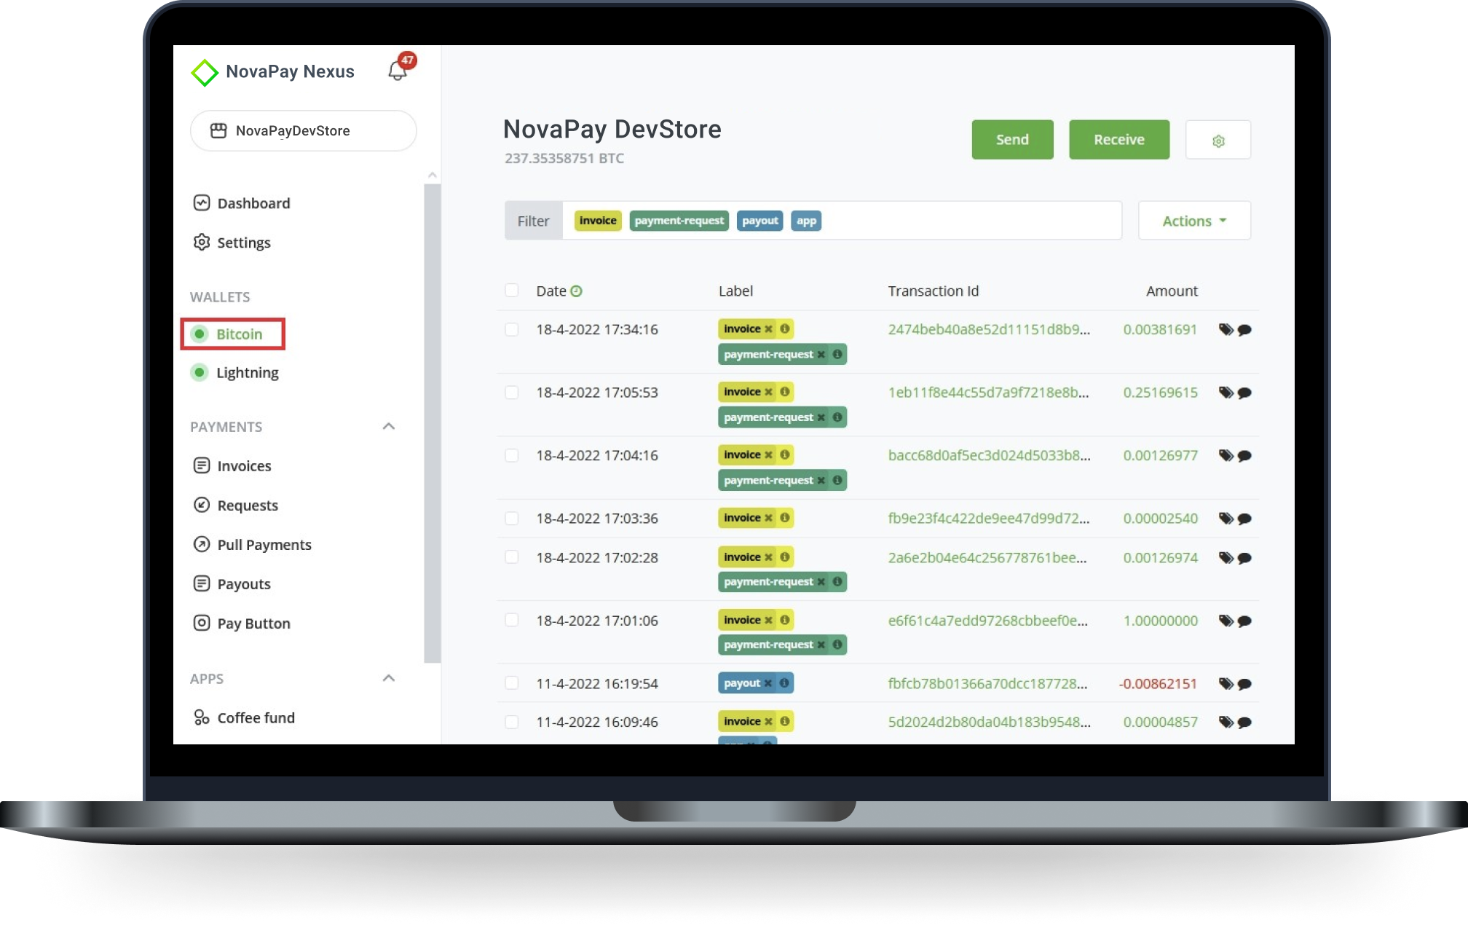
Task: Add comment on 0.00004857 row
Action: click(x=1245, y=723)
